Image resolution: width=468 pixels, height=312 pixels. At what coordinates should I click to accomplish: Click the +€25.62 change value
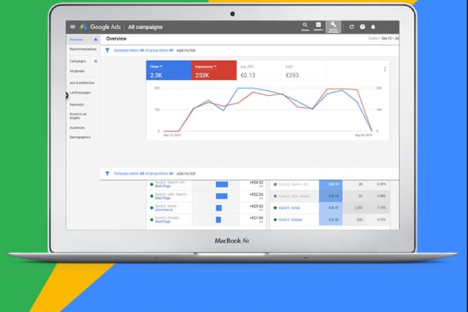pyautogui.click(x=256, y=206)
